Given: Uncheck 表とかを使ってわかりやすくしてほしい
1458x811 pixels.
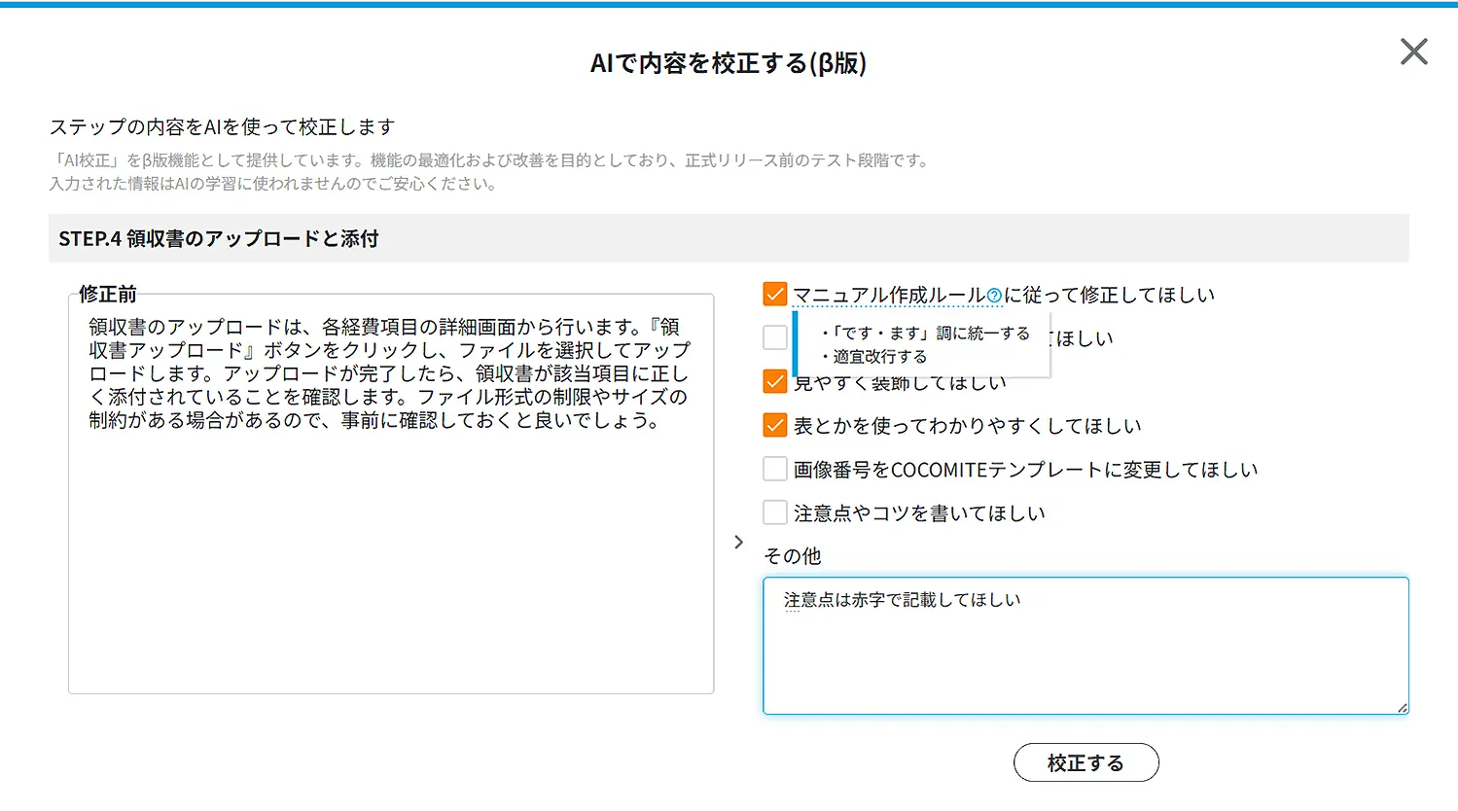Looking at the screenshot, I should click(x=774, y=425).
